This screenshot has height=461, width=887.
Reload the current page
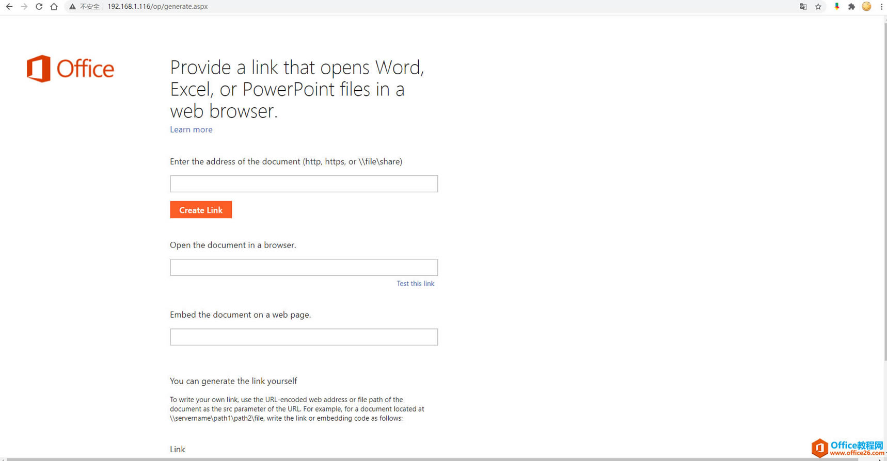[39, 7]
